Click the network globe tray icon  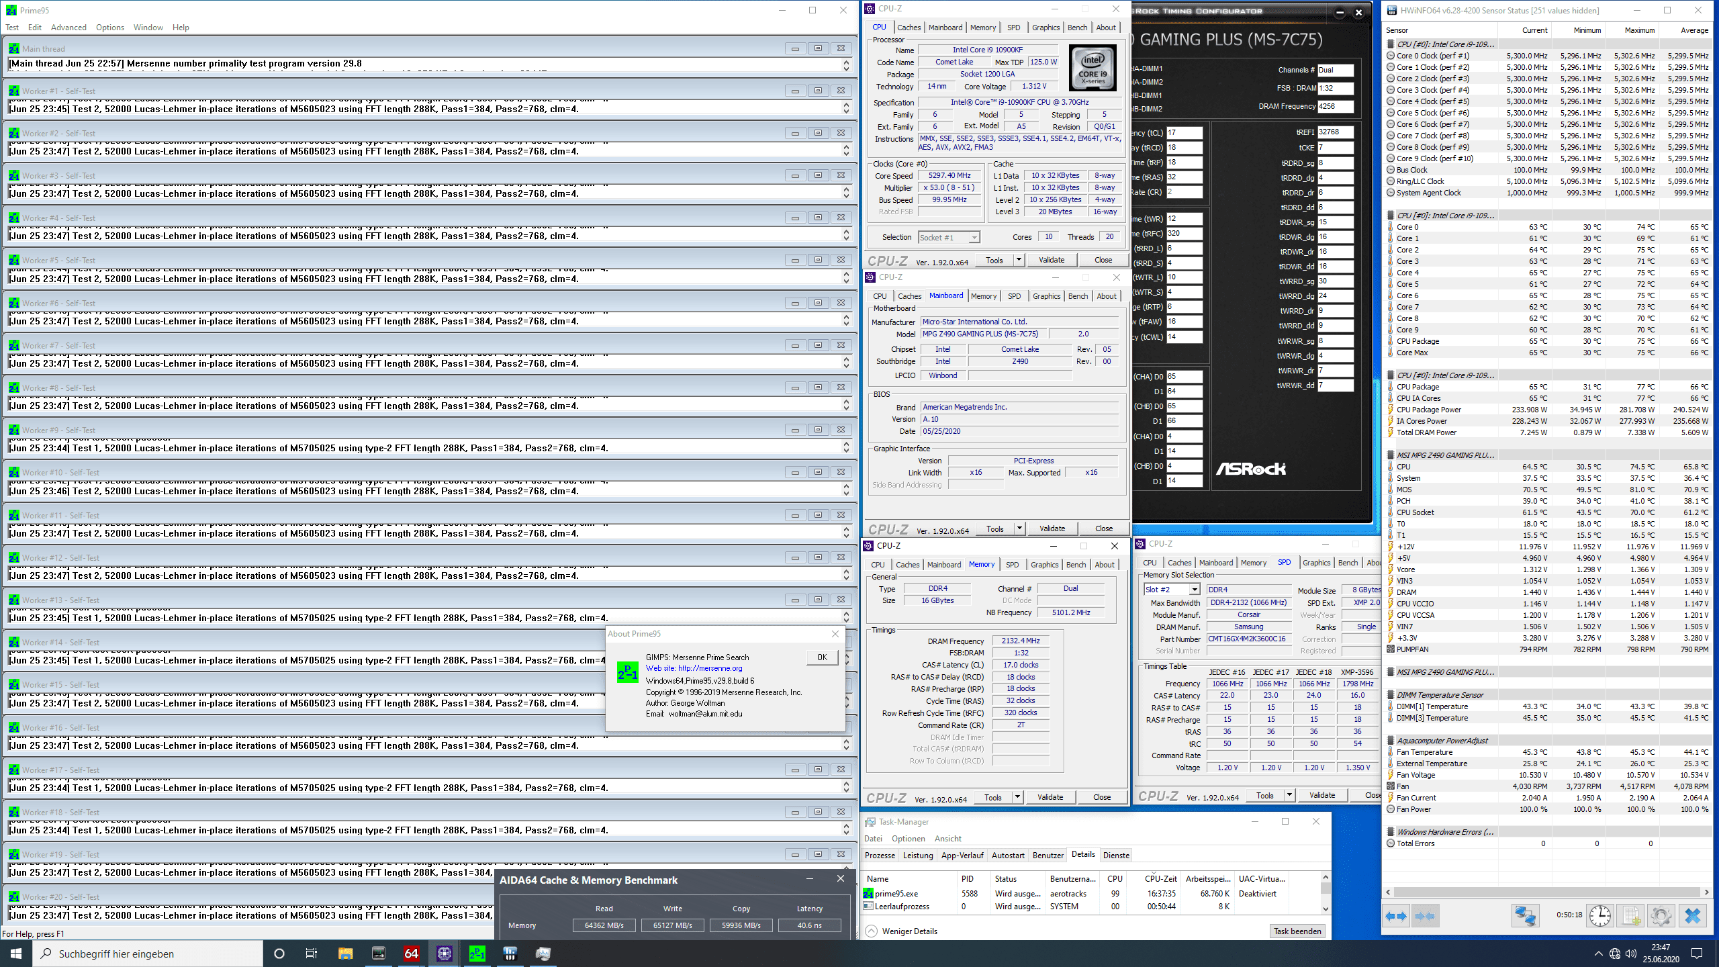pos(1615,954)
